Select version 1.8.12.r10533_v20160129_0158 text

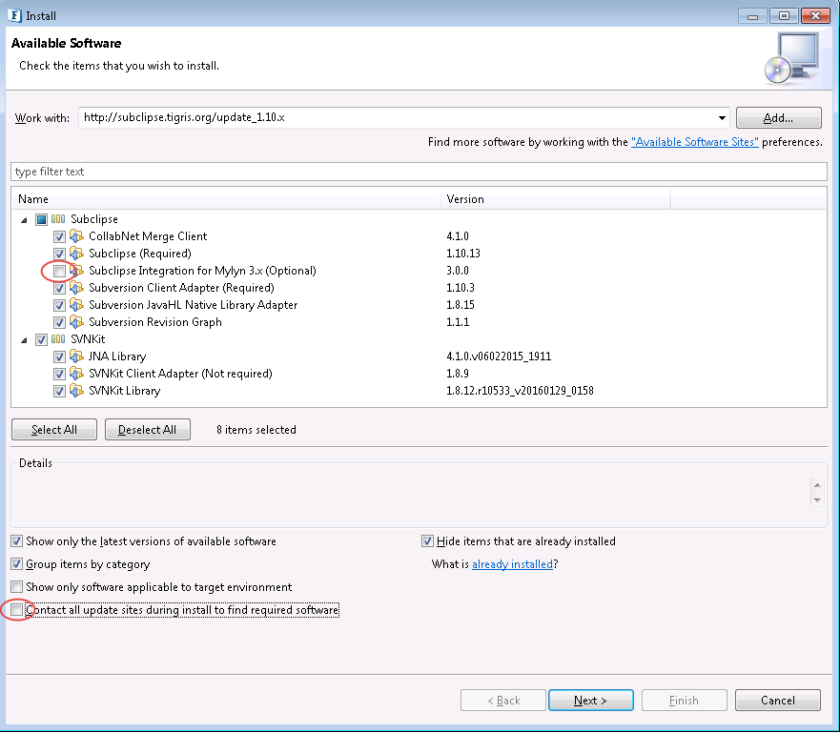point(520,390)
